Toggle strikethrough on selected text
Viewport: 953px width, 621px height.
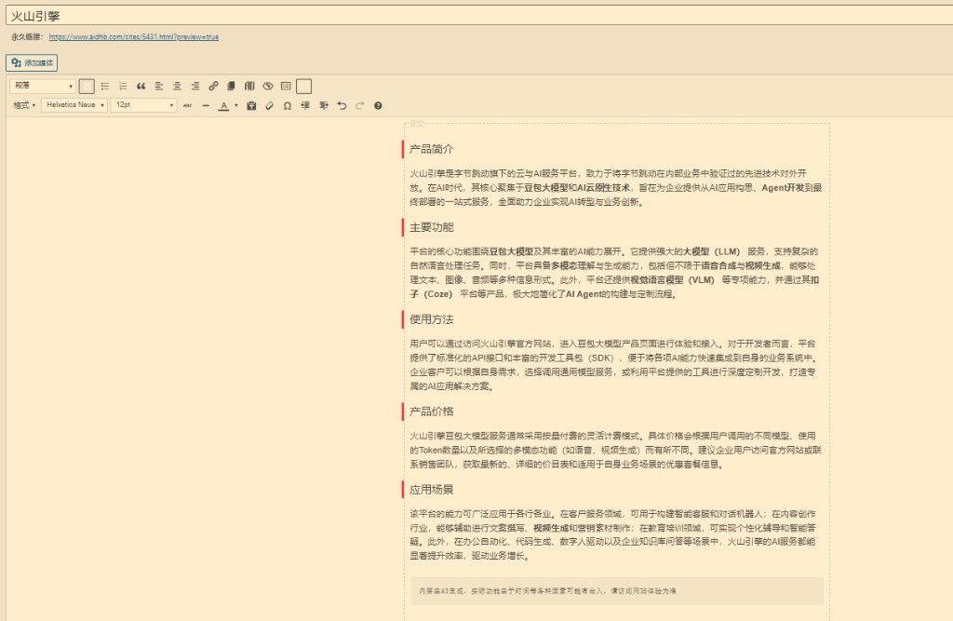point(188,106)
